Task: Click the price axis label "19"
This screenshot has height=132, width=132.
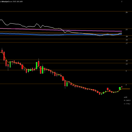Action: pyautogui.click(x=126, y=36)
